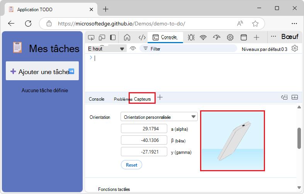Viewport: 304px width, 194px height.
Task: Open the Application tool icon
Action: click(243, 37)
